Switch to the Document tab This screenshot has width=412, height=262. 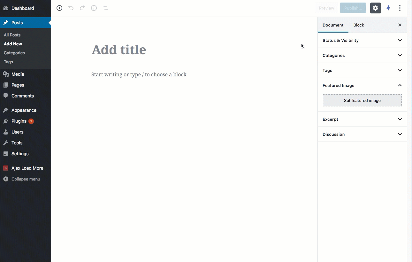click(333, 25)
